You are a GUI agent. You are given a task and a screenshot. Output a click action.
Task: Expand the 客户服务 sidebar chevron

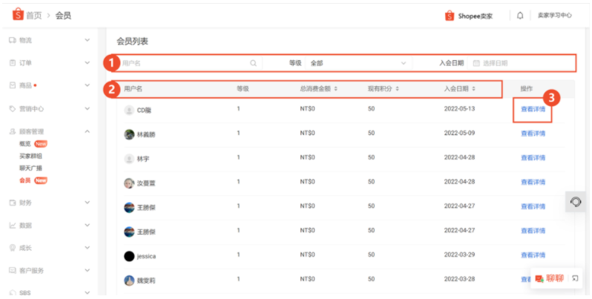pyautogui.click(x=88, y=270)
